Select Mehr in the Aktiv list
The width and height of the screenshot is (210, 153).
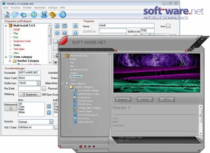click(21, 109)
